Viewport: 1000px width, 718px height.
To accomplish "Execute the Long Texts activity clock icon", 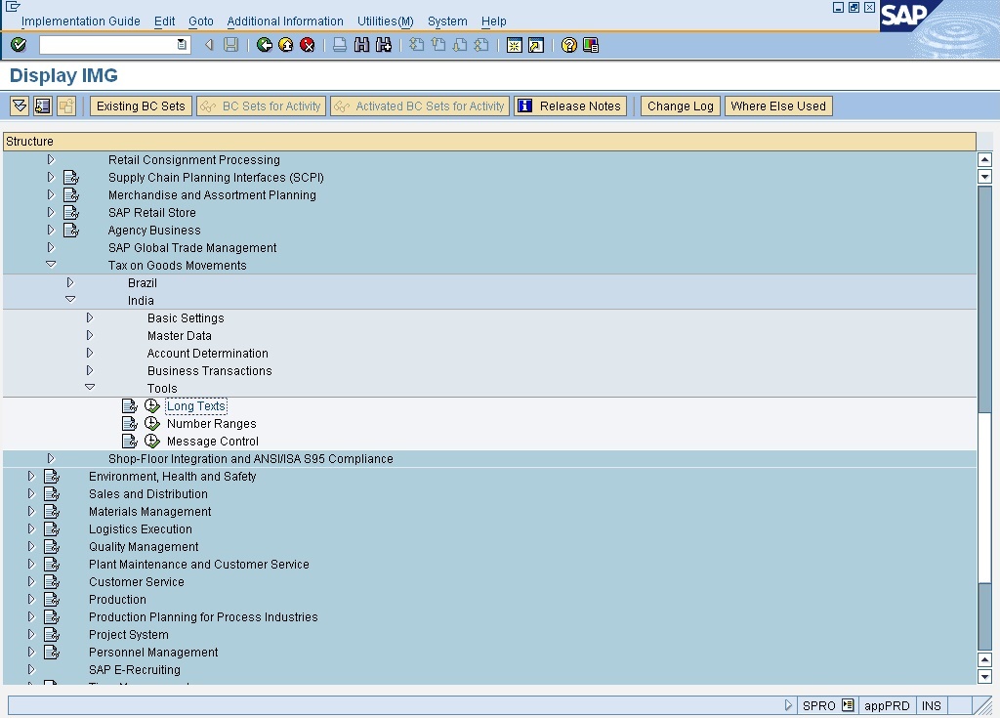I will 151,406.
